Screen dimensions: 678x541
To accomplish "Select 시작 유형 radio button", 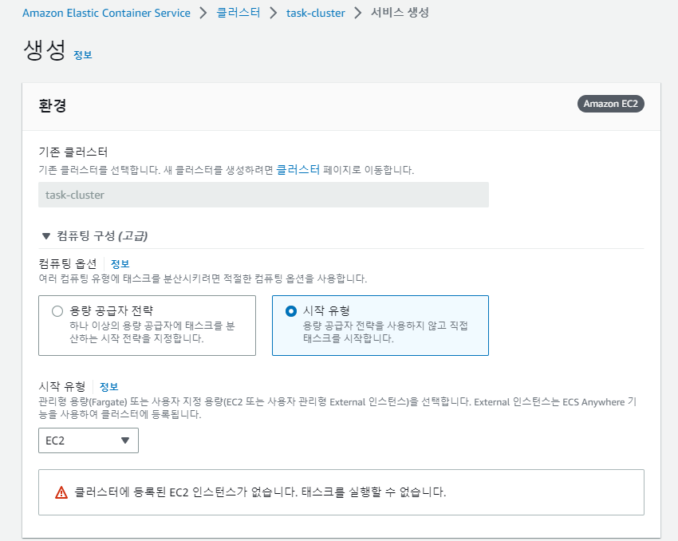I will 291,311.
